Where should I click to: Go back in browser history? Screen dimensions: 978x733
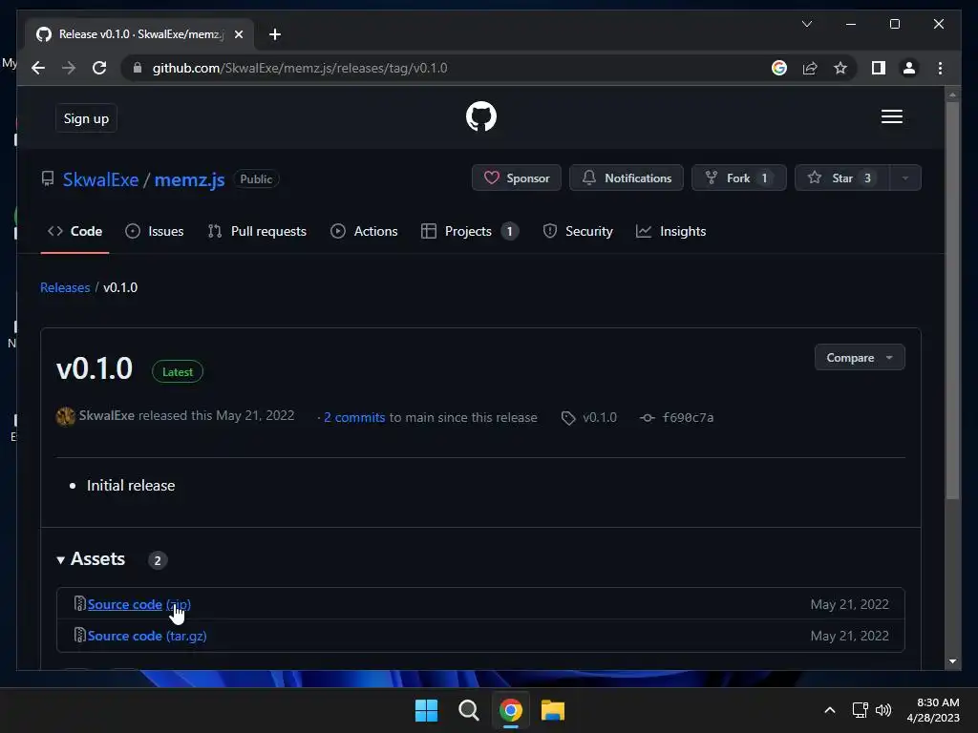click(38, 68)
